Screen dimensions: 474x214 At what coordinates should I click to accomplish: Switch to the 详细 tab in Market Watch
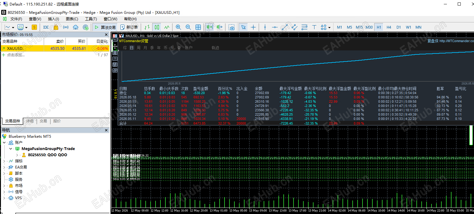pos(30,121)
